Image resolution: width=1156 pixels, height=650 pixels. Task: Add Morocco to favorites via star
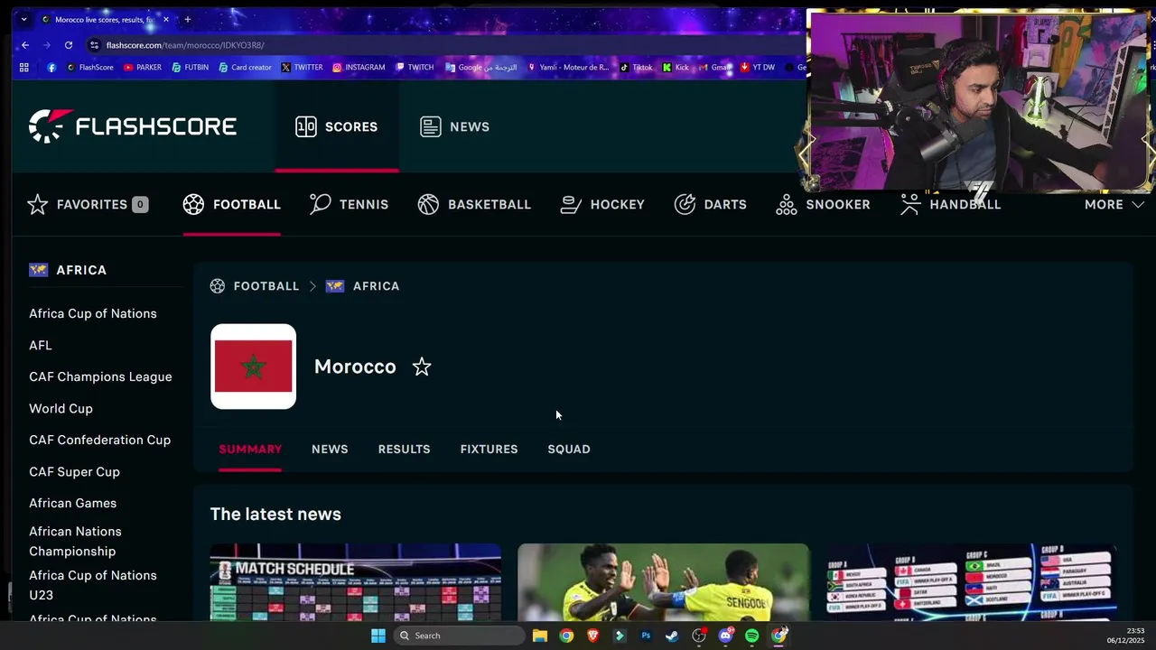pyautogui.click(x=422, y=367)
